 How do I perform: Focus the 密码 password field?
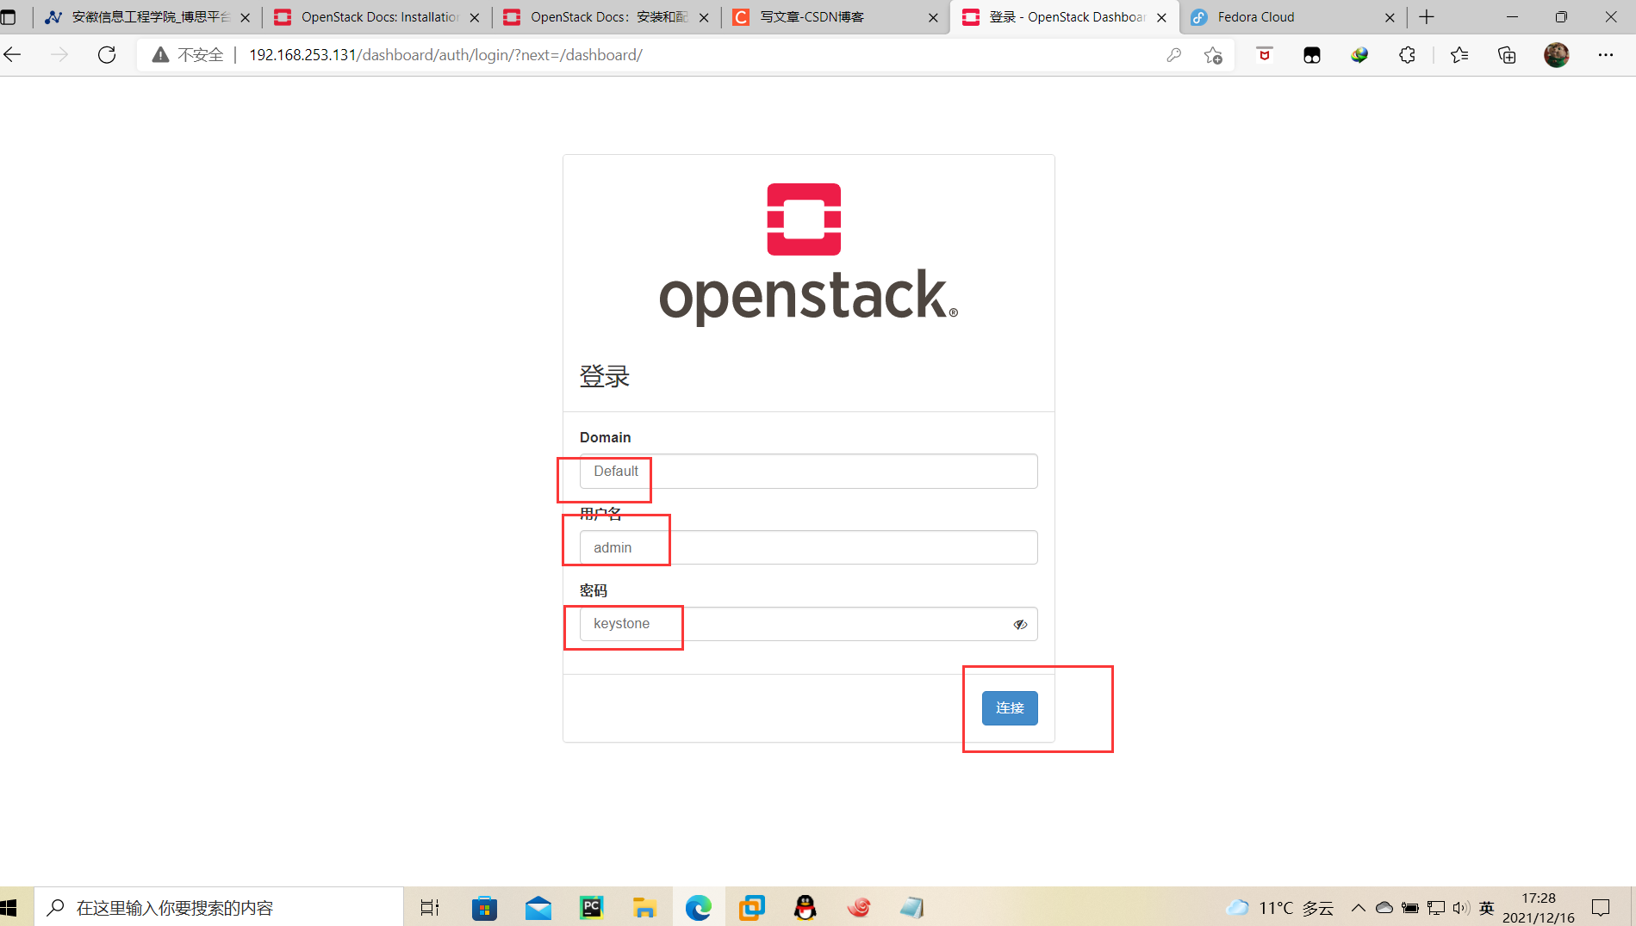click(808, 624)
